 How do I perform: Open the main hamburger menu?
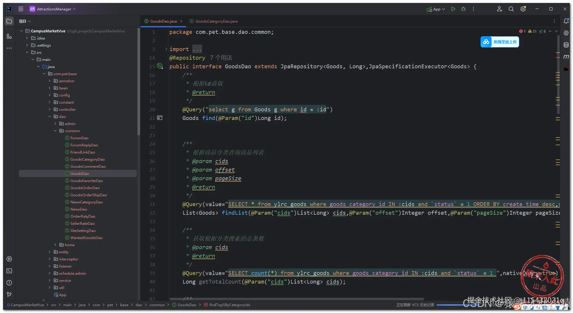(21, 9)
